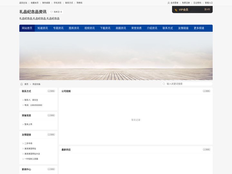Open the 荣誉资质 nav tab

(x=136, y=28)
